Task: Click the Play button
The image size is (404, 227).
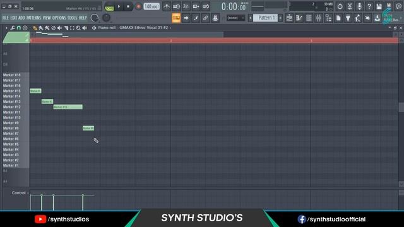Action: click(119, 6)
